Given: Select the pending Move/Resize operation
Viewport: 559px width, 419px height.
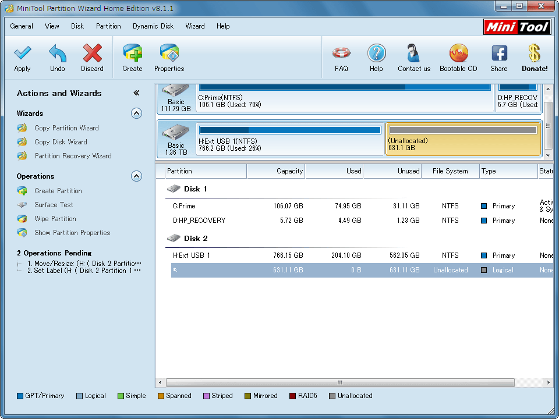Looking at the screenshot, I should (84, 264).
